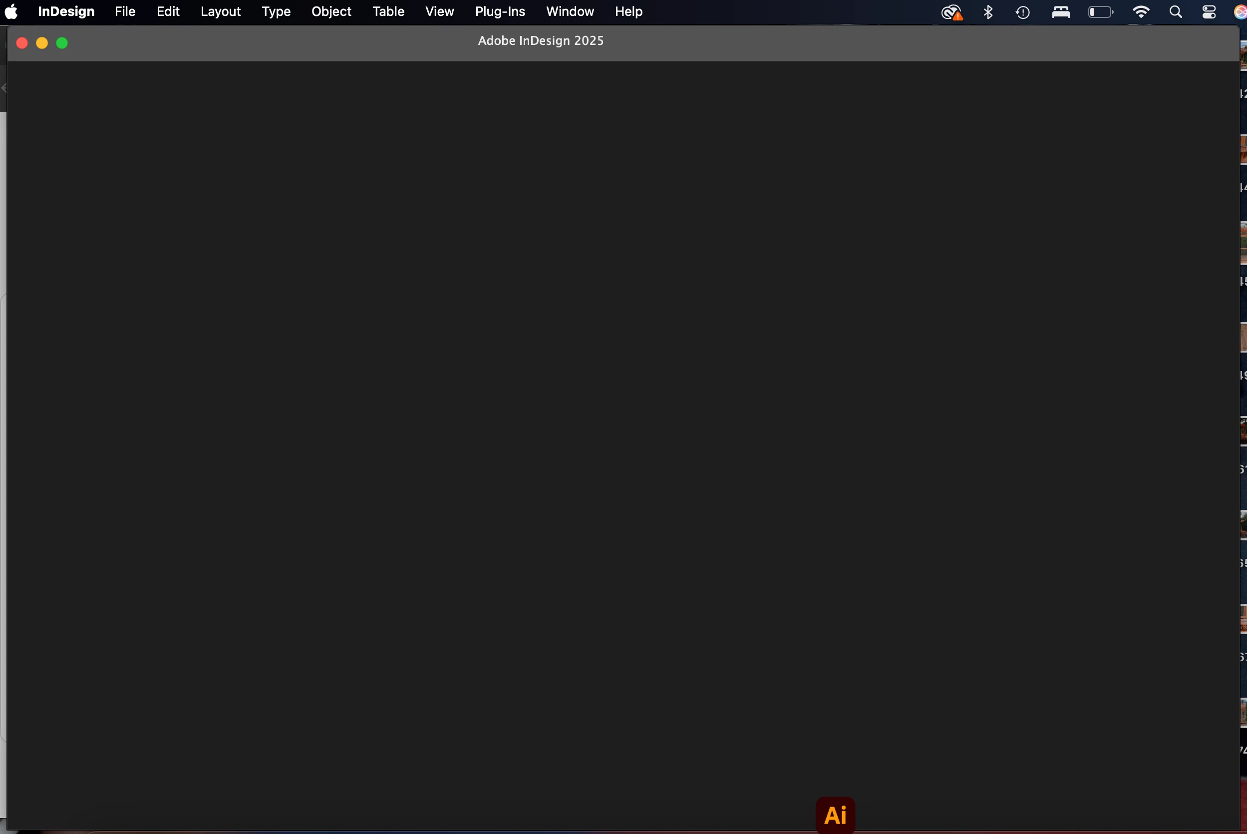Open the Help menu
Image resolution: width=1247 pixels, height=834 pixels.
(629, 11)
